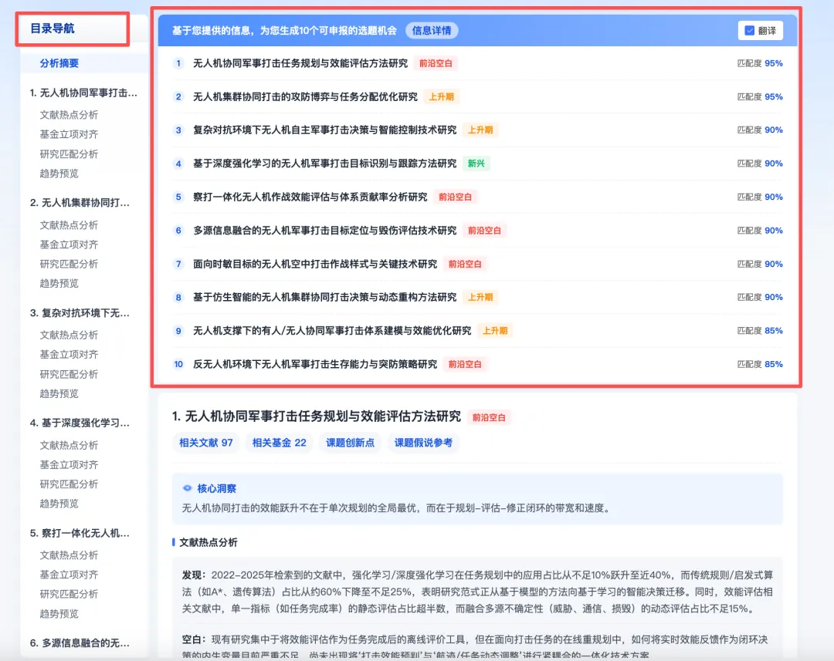
Task: Click the 核心洞察 eye icon
Action: point(187,488)
